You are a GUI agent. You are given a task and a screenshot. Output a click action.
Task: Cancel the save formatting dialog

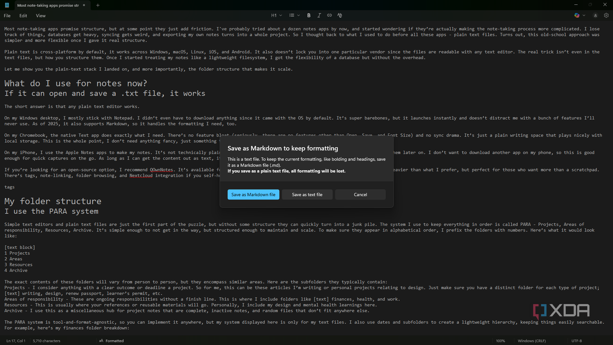[x=360, y=194]
